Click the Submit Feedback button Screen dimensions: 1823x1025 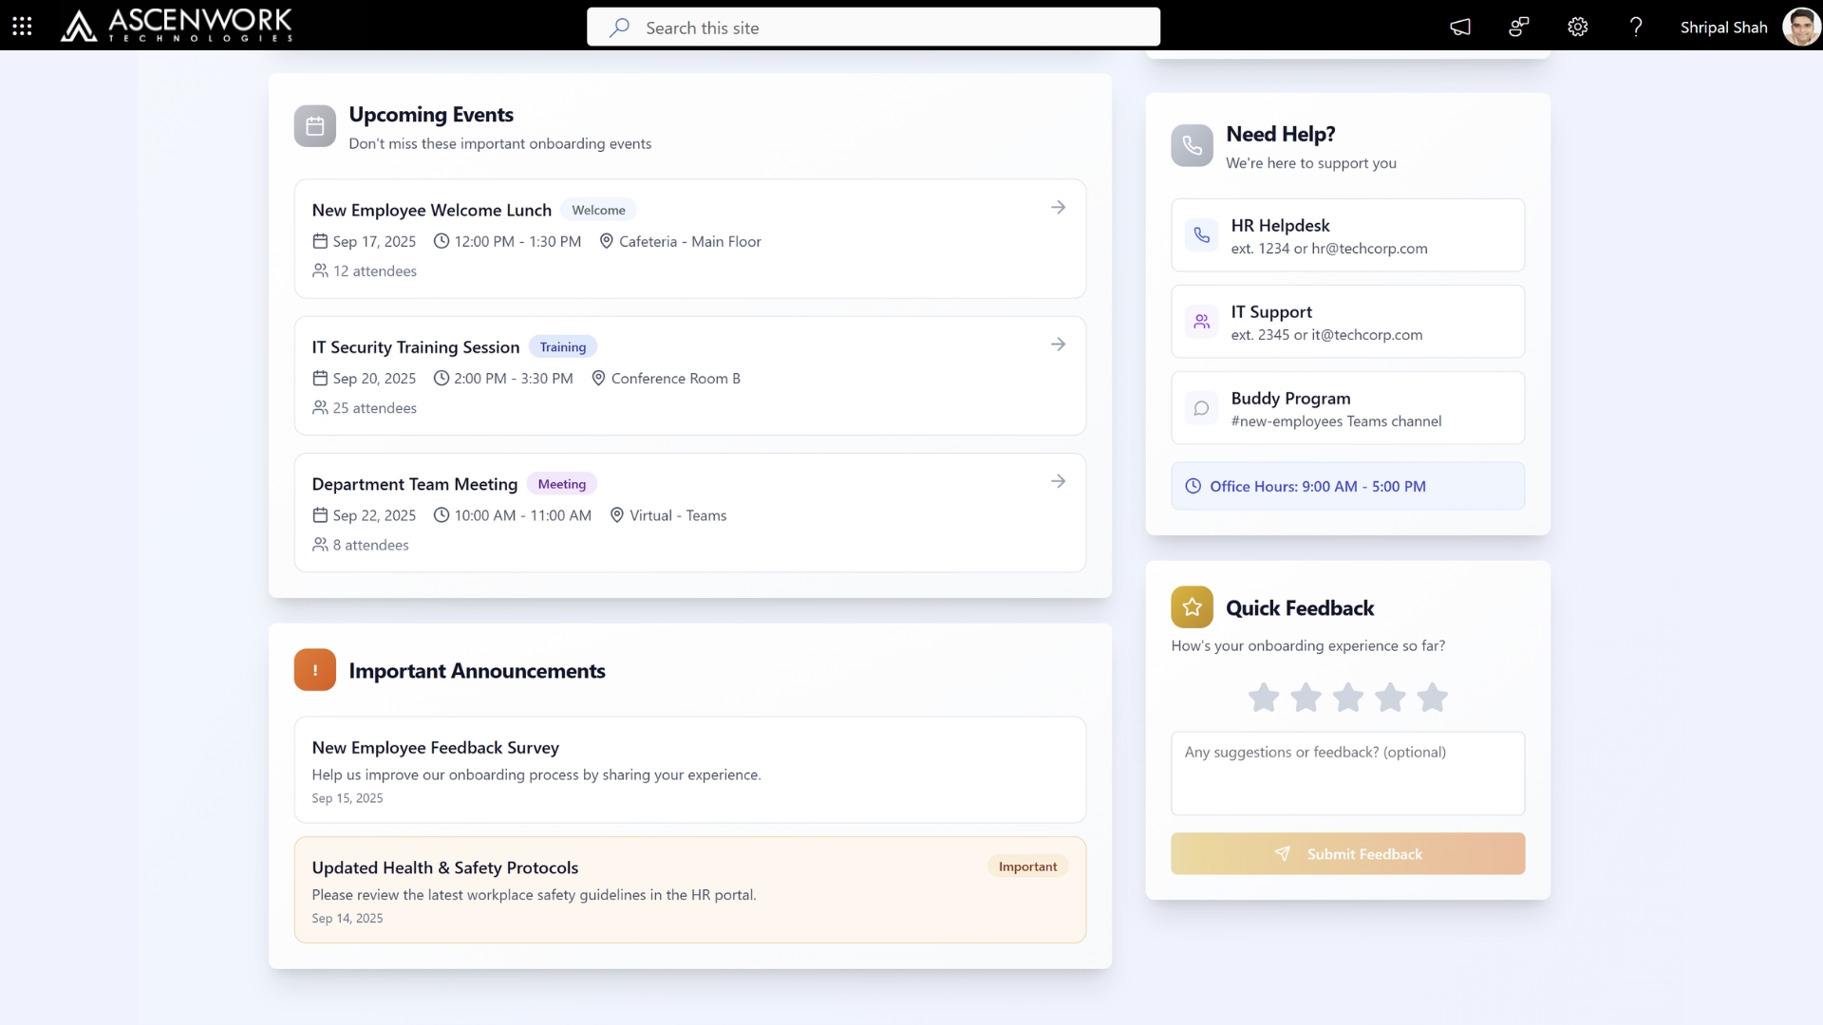(x=1347, y=854)
